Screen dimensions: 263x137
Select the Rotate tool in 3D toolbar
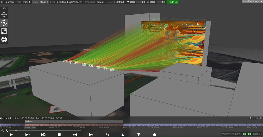4,23
